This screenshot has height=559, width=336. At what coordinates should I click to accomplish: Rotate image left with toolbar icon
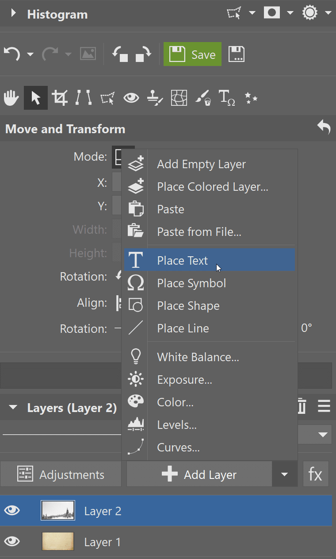pyautogui.click(x=120, y=54)
